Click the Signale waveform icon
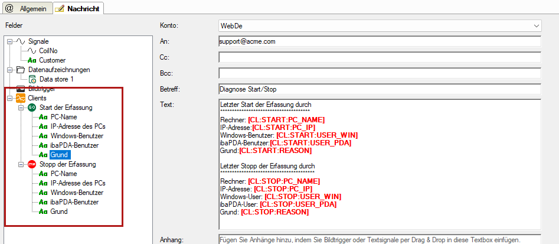The height and width of the screenshot is (244, 559). point(21,41)
